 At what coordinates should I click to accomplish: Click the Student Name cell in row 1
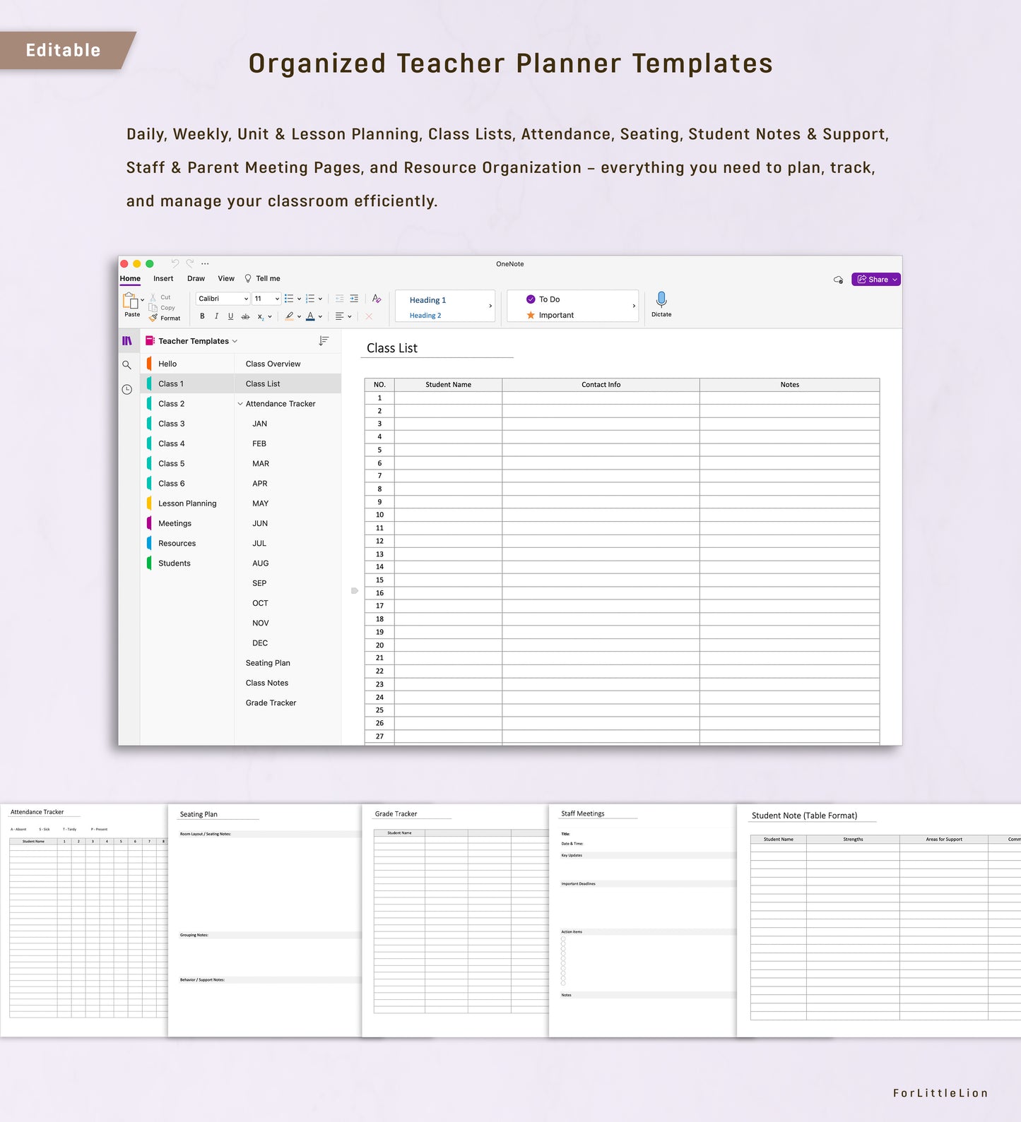click(448, 398)
